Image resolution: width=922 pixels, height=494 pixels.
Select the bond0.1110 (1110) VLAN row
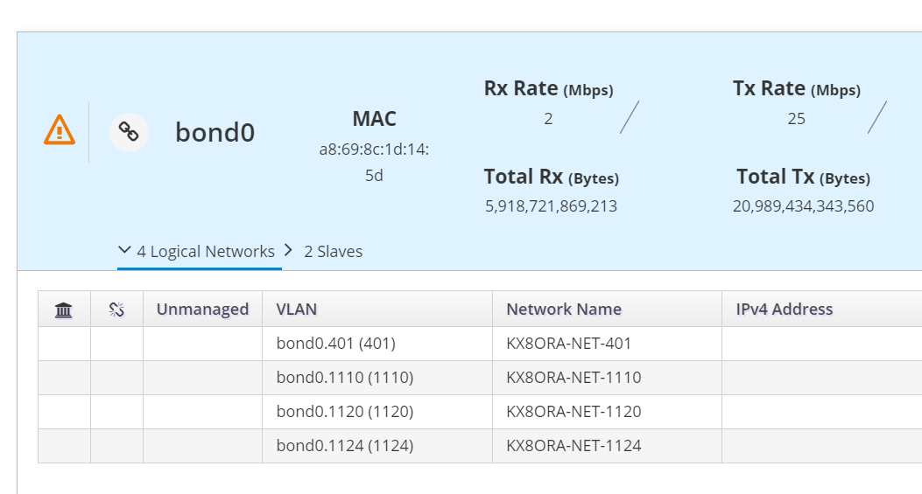pos(345,378)
